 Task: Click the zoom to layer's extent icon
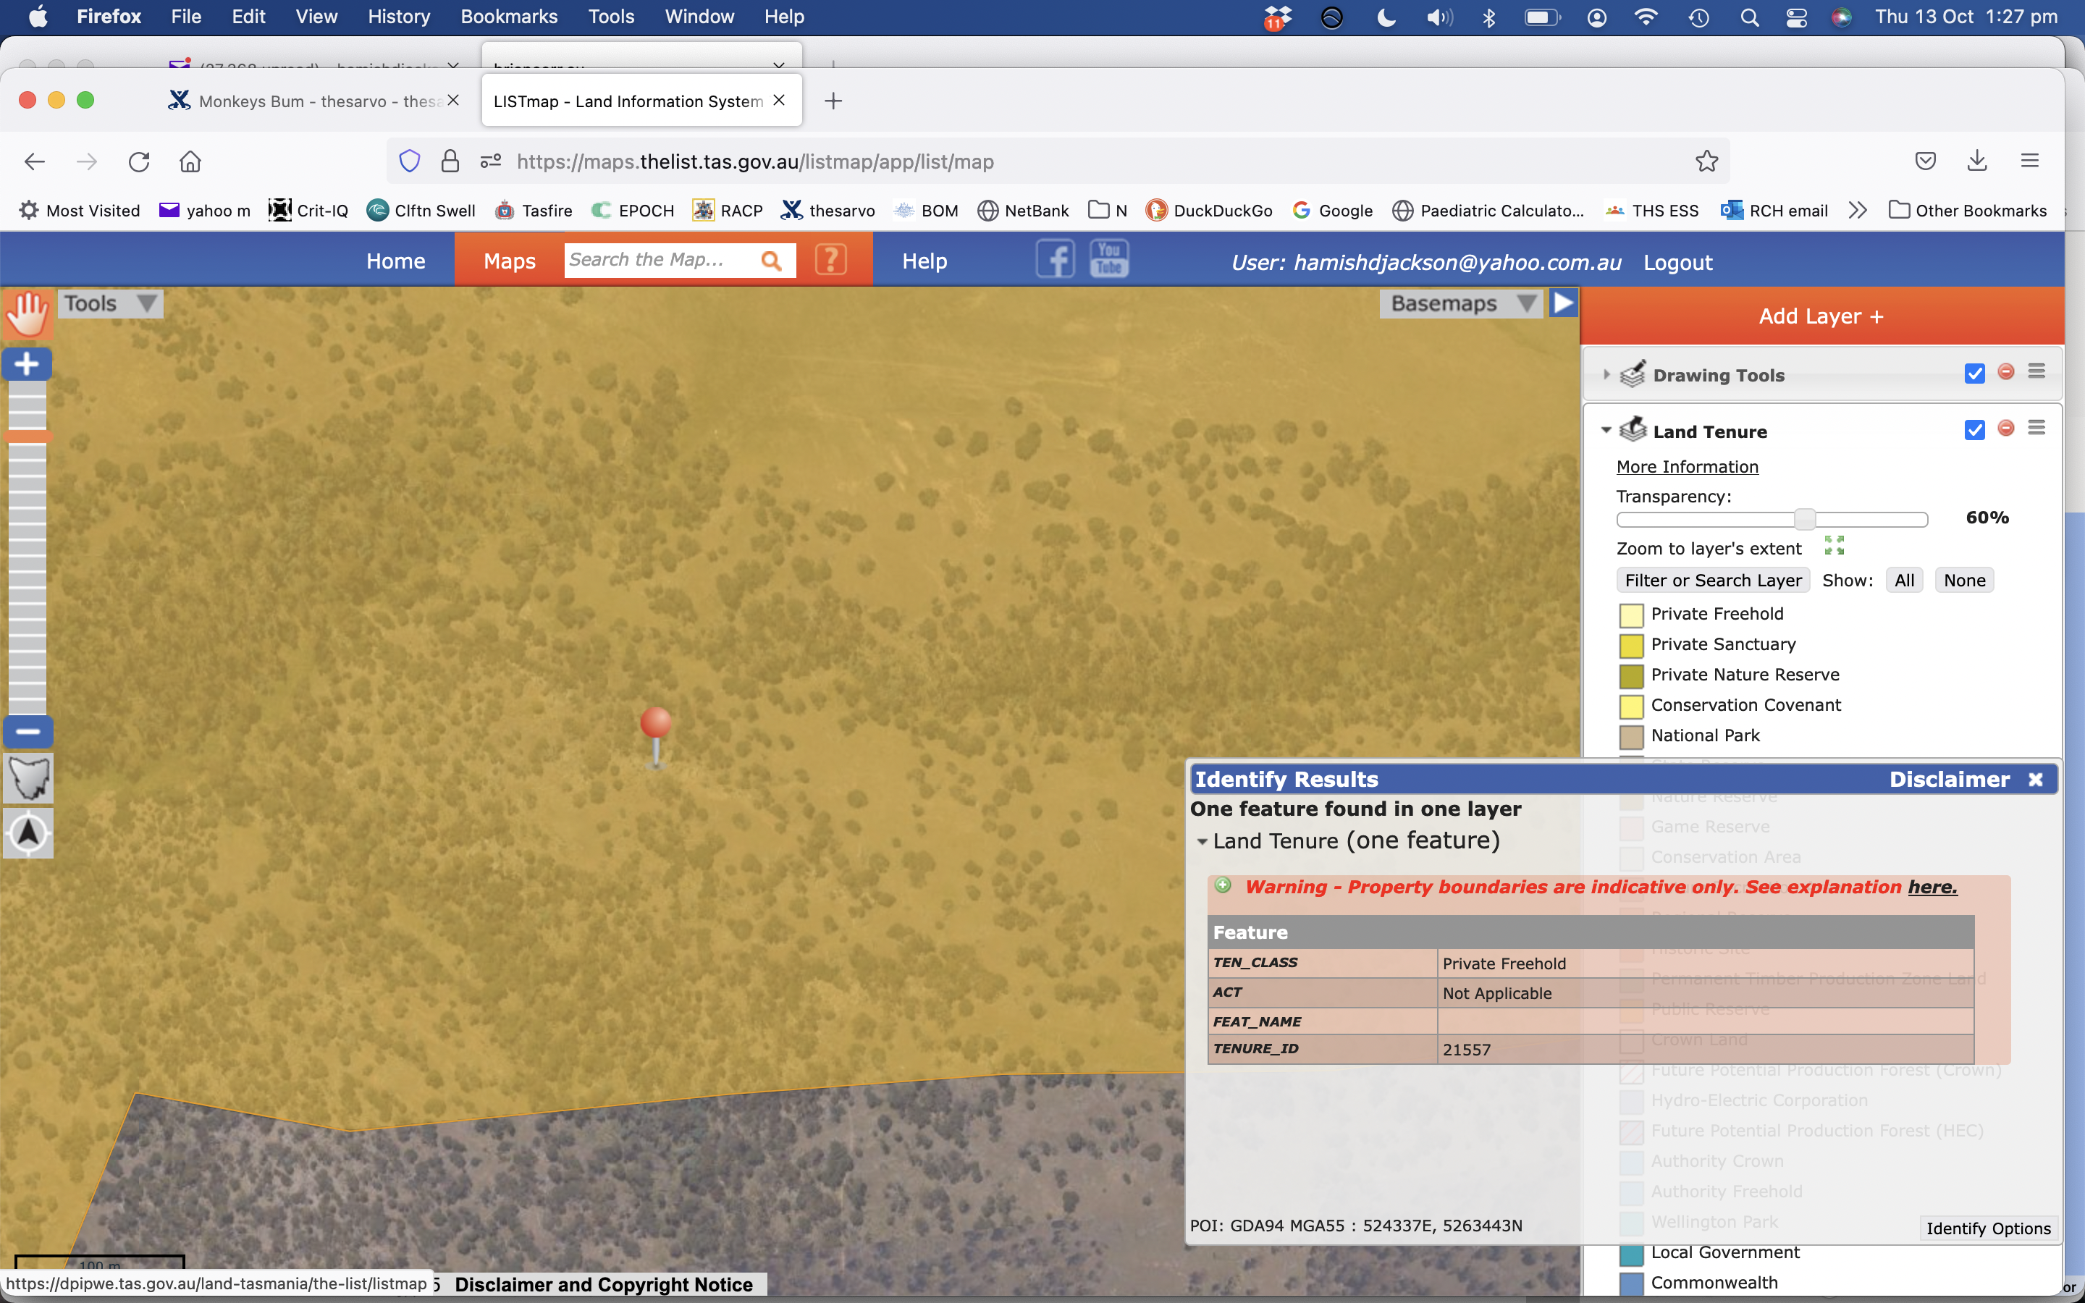(1835, 547)
